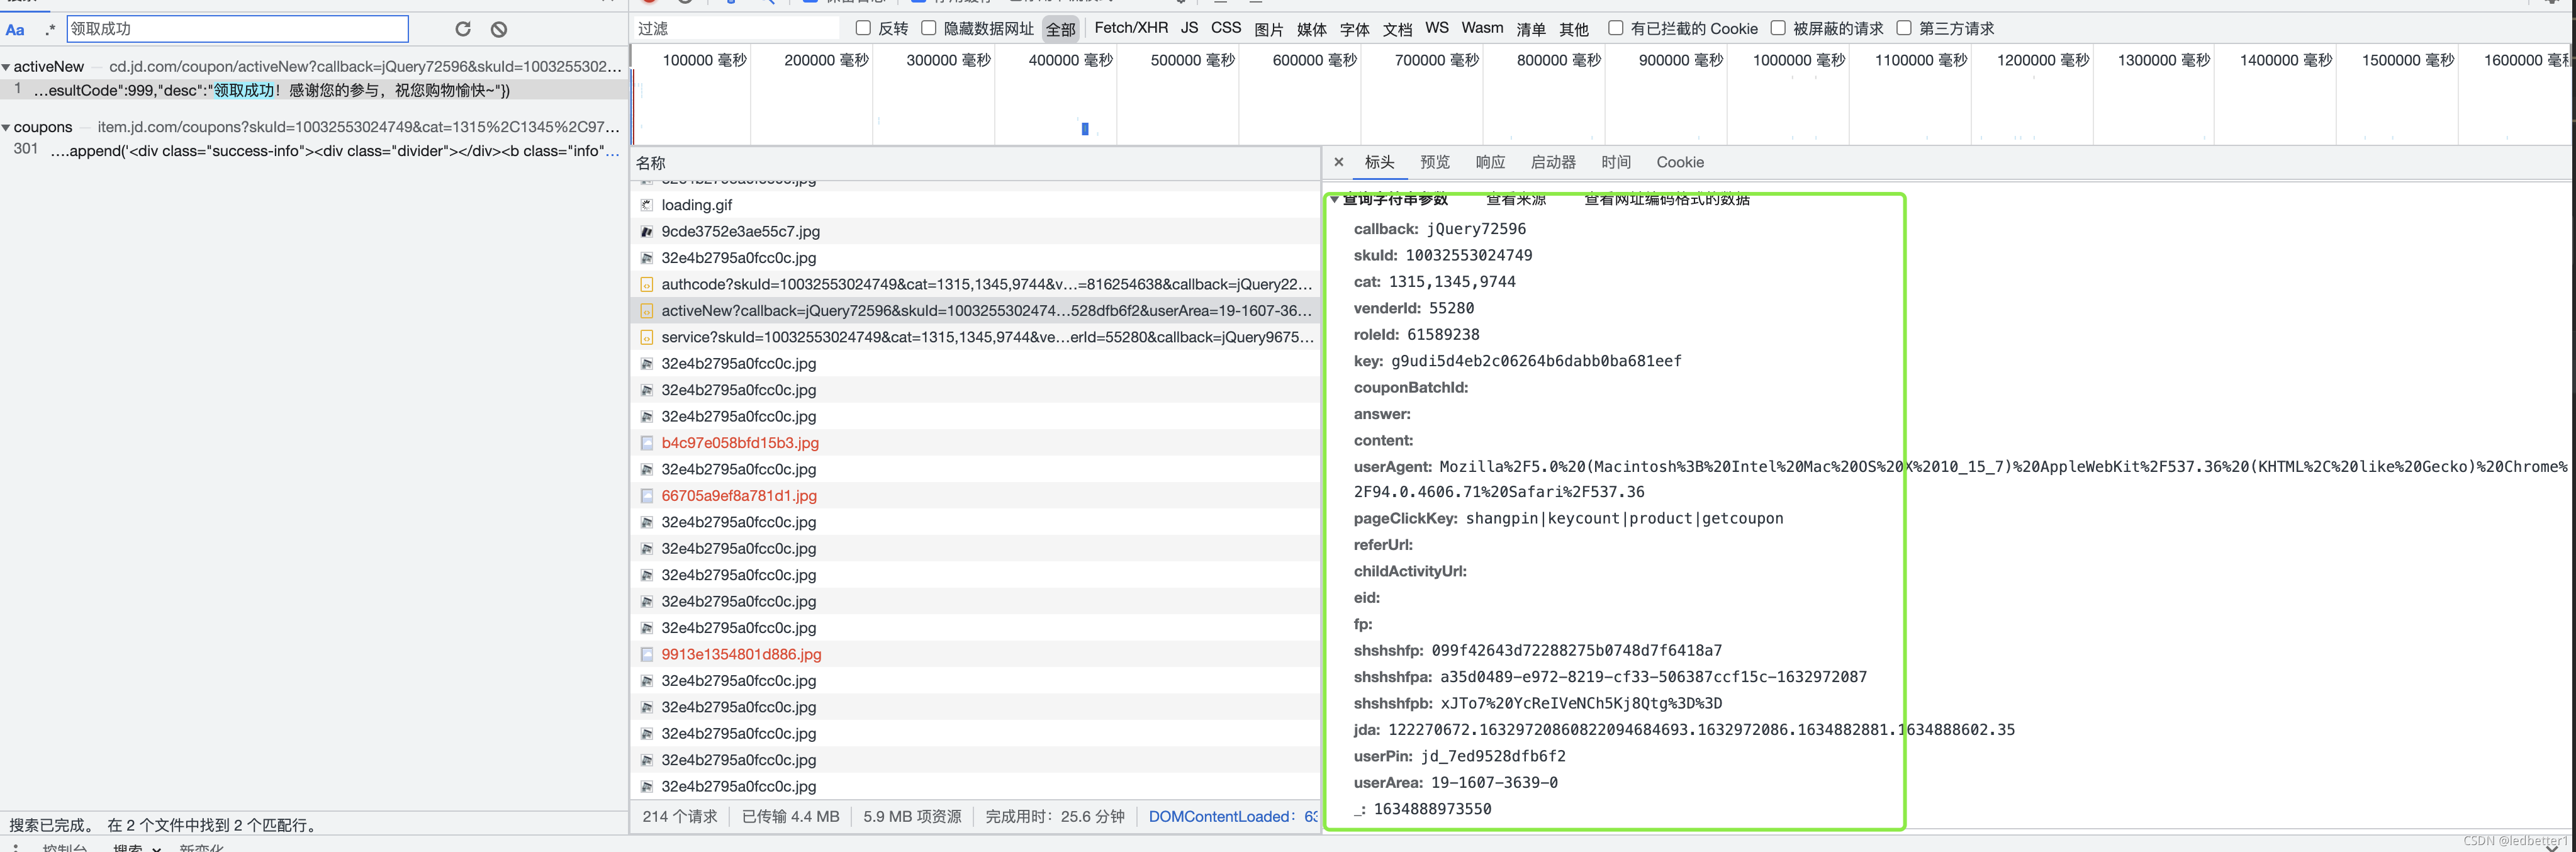Select the authcode?skuId request row
The width and height of the screenshot is (2576, 852).
coord(975,284)
